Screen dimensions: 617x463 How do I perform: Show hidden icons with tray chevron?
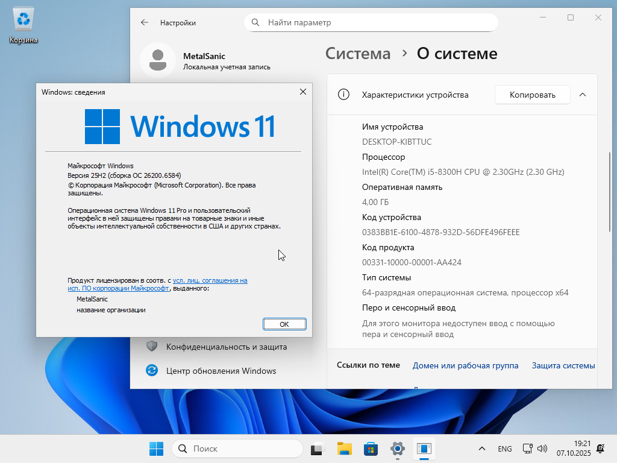tap(481, 449)
